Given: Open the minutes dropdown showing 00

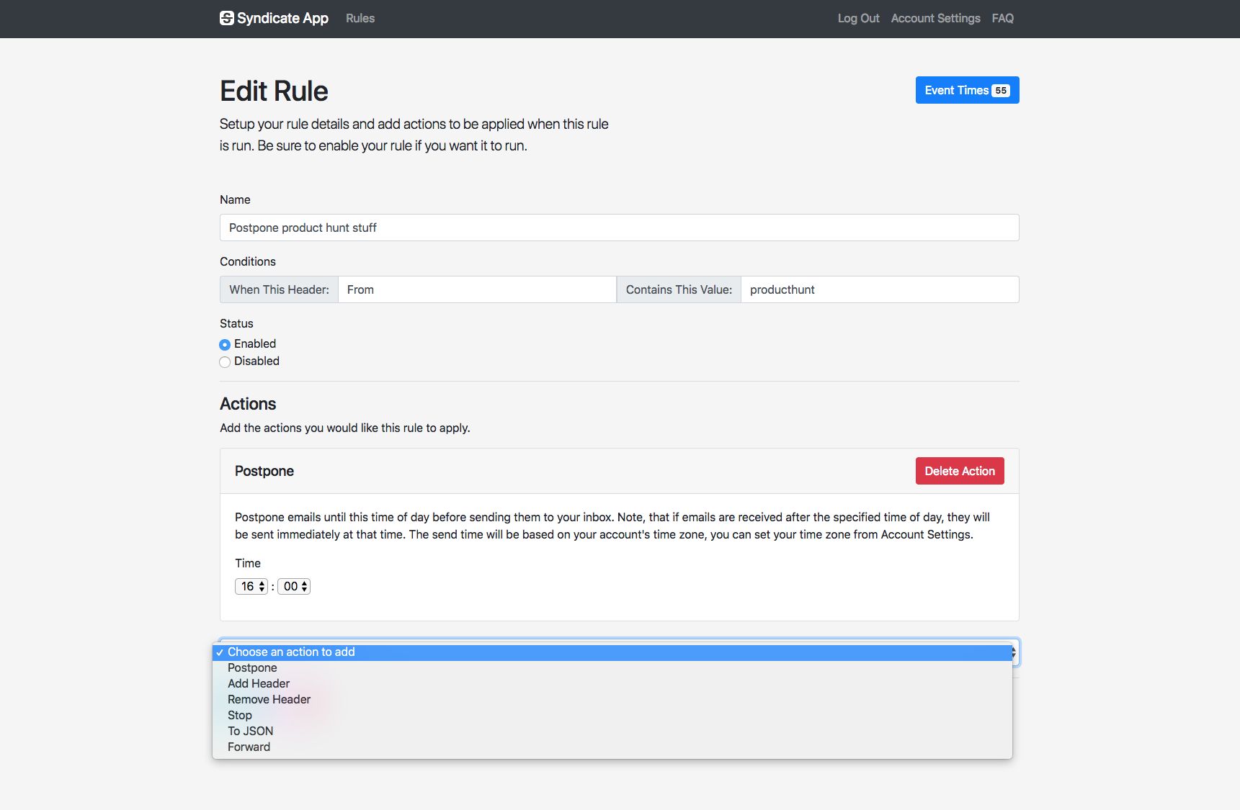Looking at the screenshot, I should [294, 586].
